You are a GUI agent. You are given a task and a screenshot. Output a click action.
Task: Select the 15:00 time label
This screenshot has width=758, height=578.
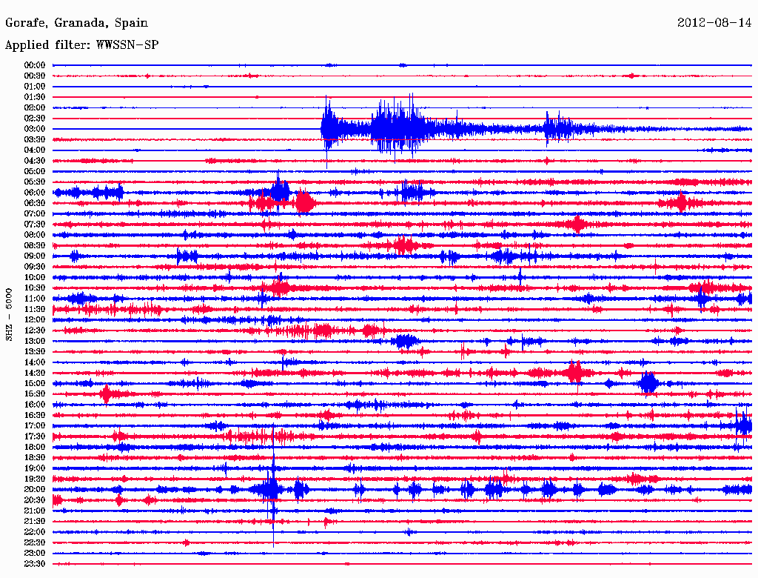click(34, 383)
